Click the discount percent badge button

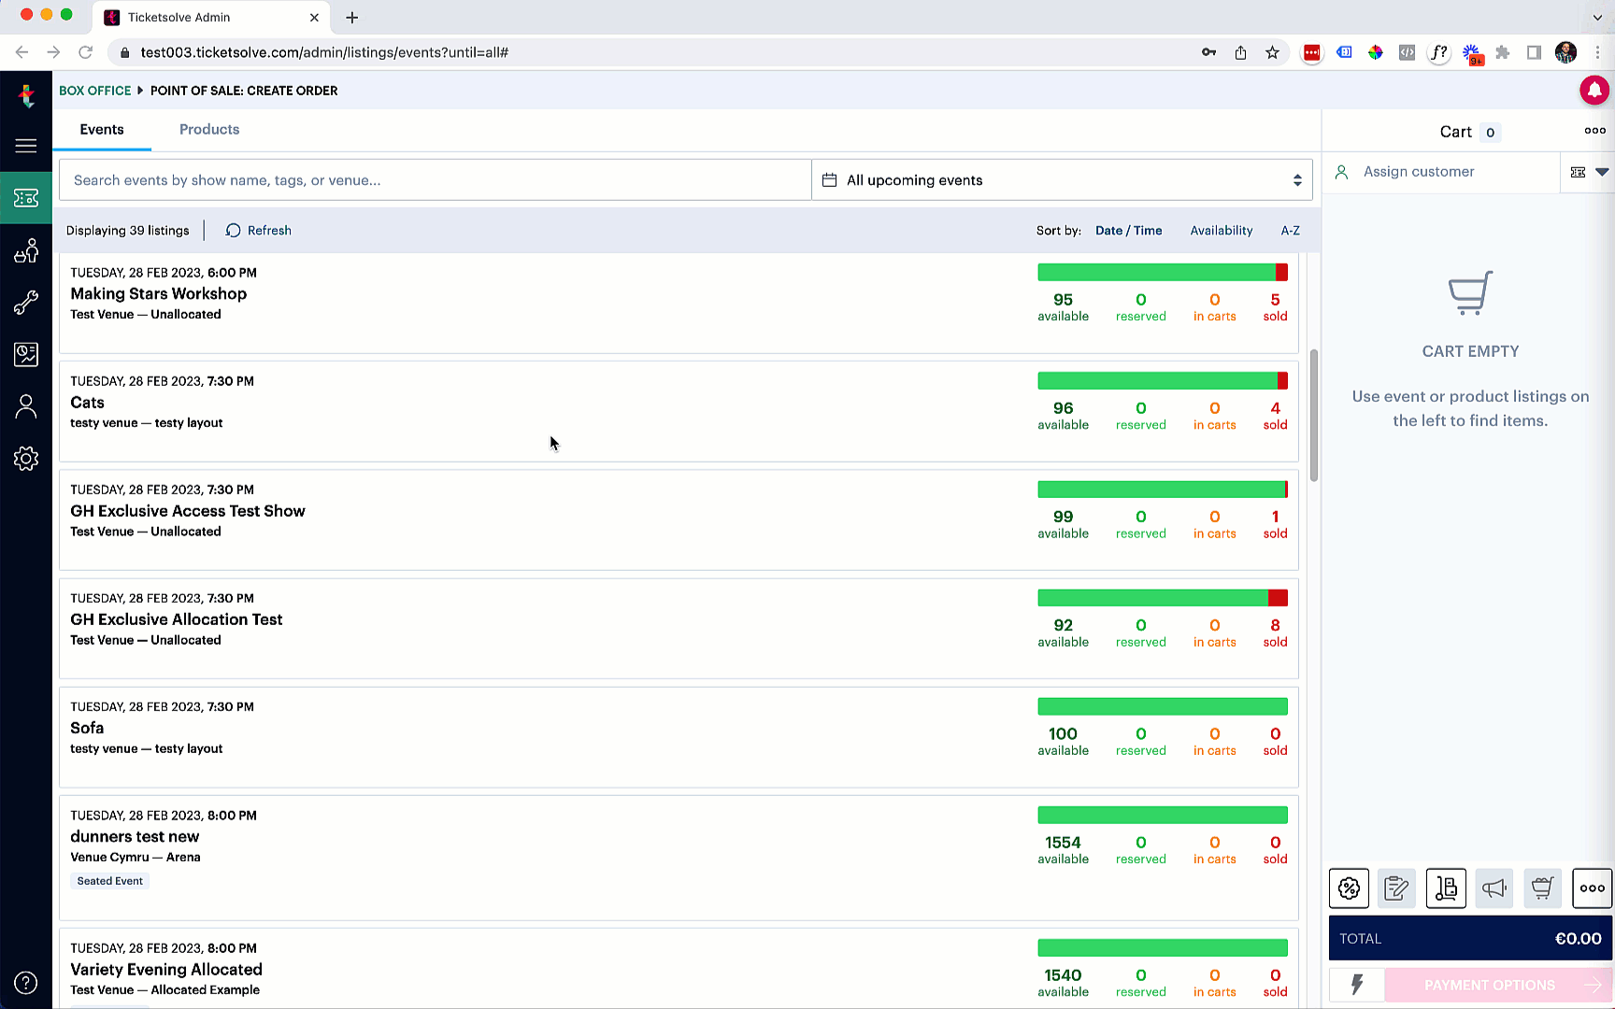(x=1349, y=888)
